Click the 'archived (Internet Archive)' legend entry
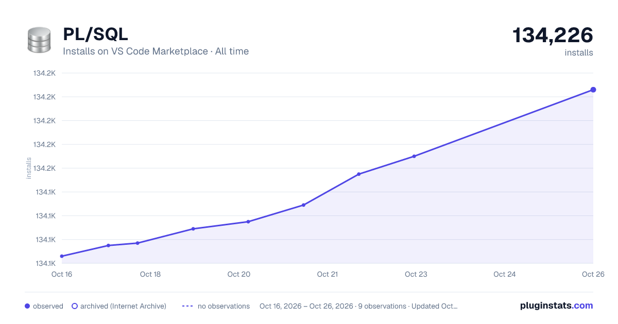 click(x=119, y=306)
